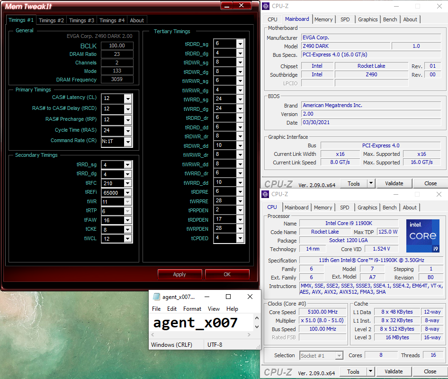Viewport: 448px width, 379px height.
Task: Open the Cycle Time (tRAS) dropdown
Action: click(x=128, y=131)
